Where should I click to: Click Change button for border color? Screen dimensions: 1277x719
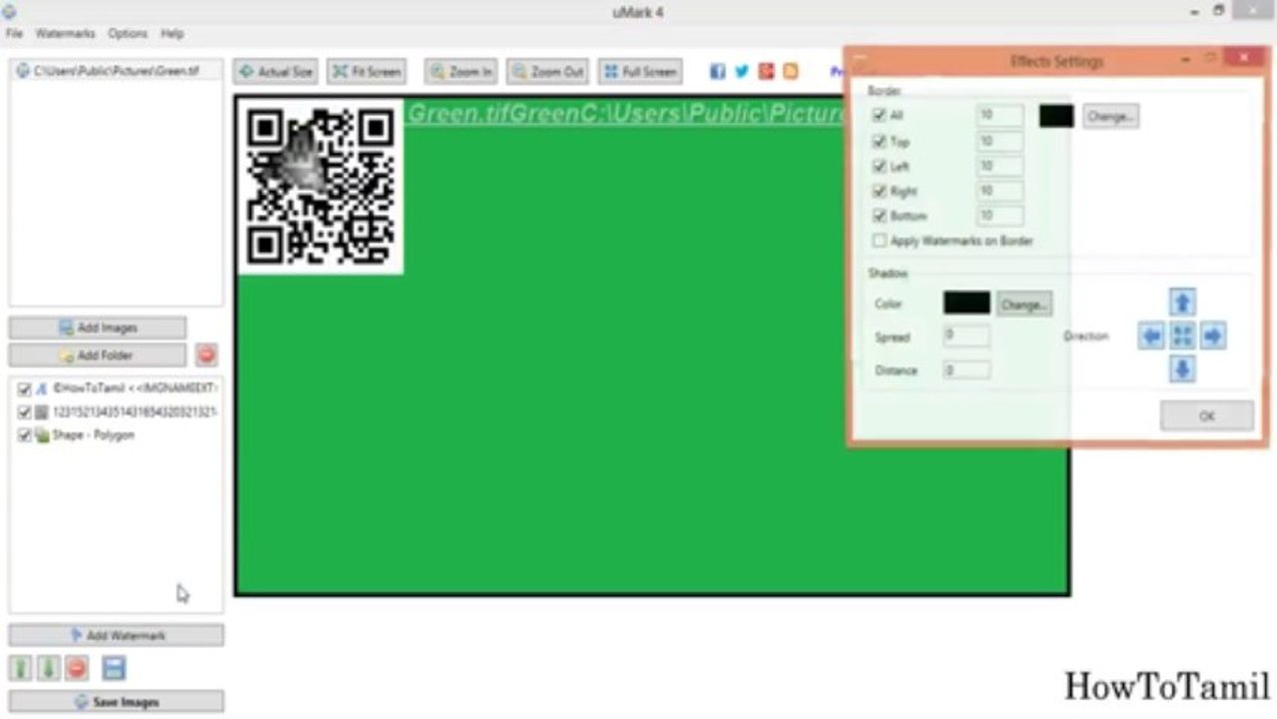click(x=1110, y=116)
